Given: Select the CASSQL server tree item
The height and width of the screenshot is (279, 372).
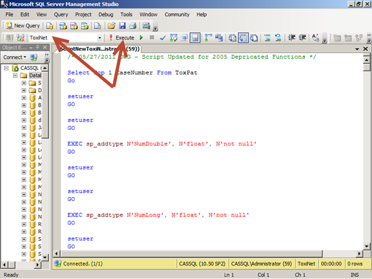Looking at the screenshot, I should [27, 68].
